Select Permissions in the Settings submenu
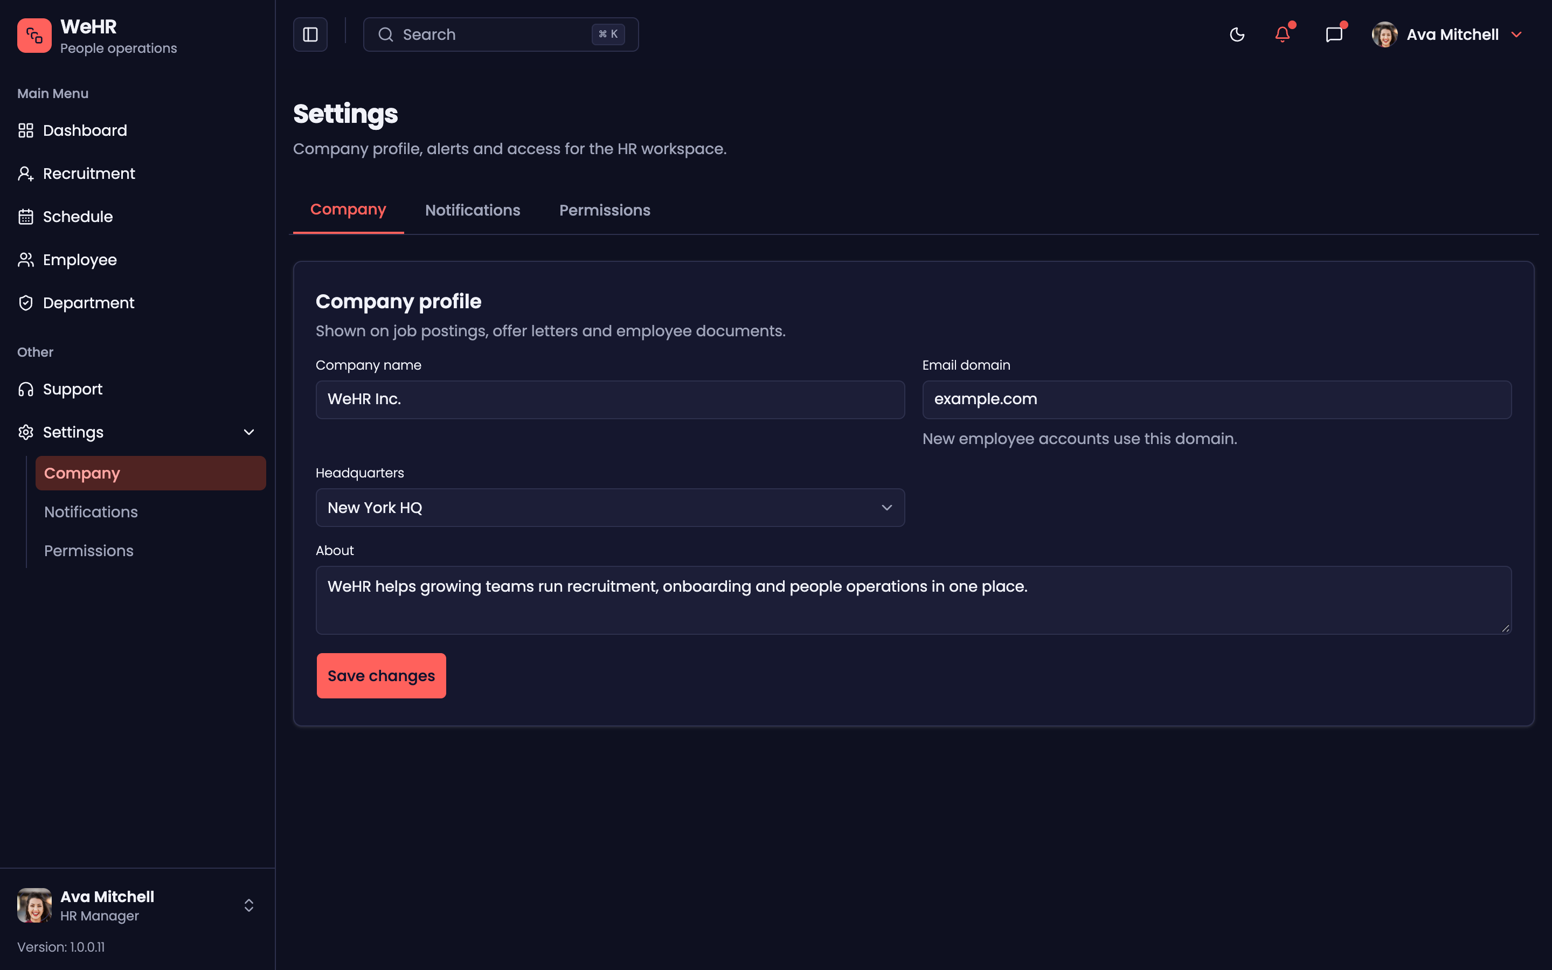The height and width of the screenshot is (970, 1552). click(x=151, y=551)
